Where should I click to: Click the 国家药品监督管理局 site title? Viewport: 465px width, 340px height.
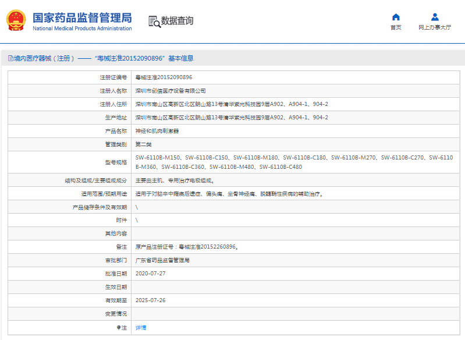[x=82, y=17]
